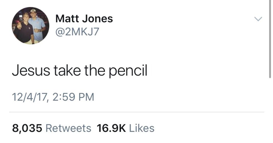273x143 pixels.
Task: Click the date '12/4/17' in the timestamp
Action: coord(29,97)
